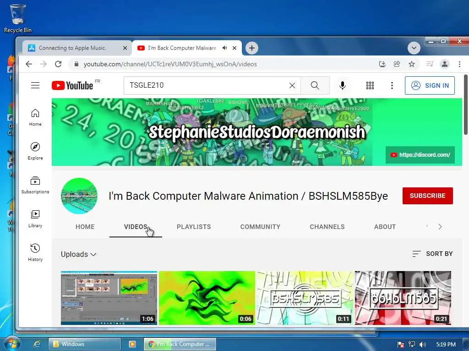Go back with the browser back arrow
Viewport: 469px width, 351px height.
[29, 64]
